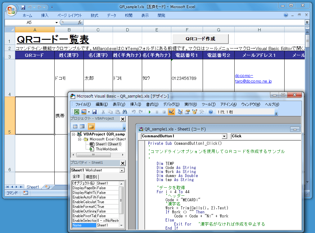Click the QRコード作成 button
Screen dimensions: 315x233
pos(200,39)
